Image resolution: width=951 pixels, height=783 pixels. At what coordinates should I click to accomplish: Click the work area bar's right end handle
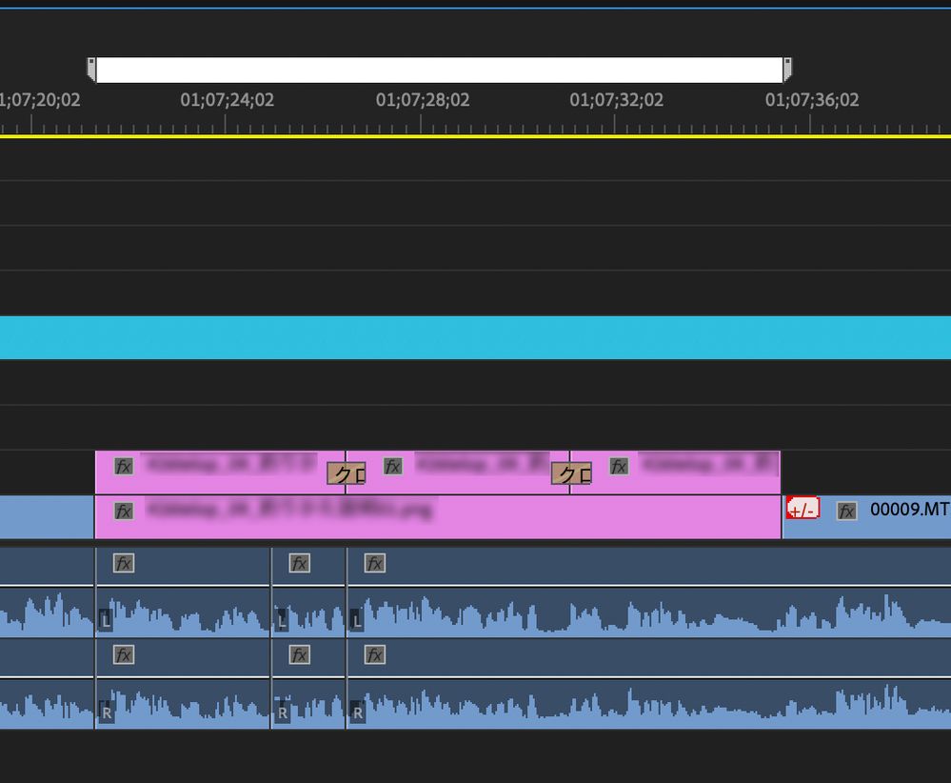[787, 70]
